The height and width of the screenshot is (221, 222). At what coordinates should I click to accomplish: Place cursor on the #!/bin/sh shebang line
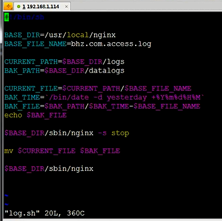[x=24, y=17]
